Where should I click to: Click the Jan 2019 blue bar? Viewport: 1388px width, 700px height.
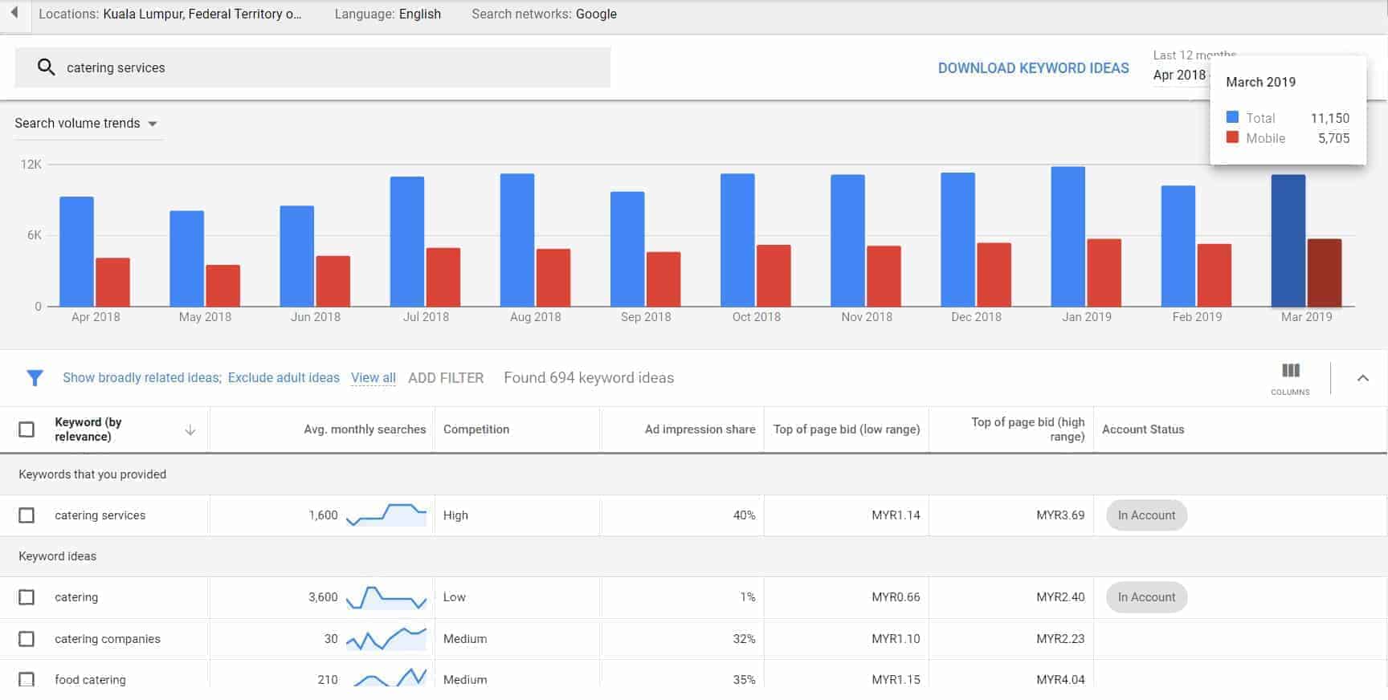pyautogui.click(x=1068, y=237)
